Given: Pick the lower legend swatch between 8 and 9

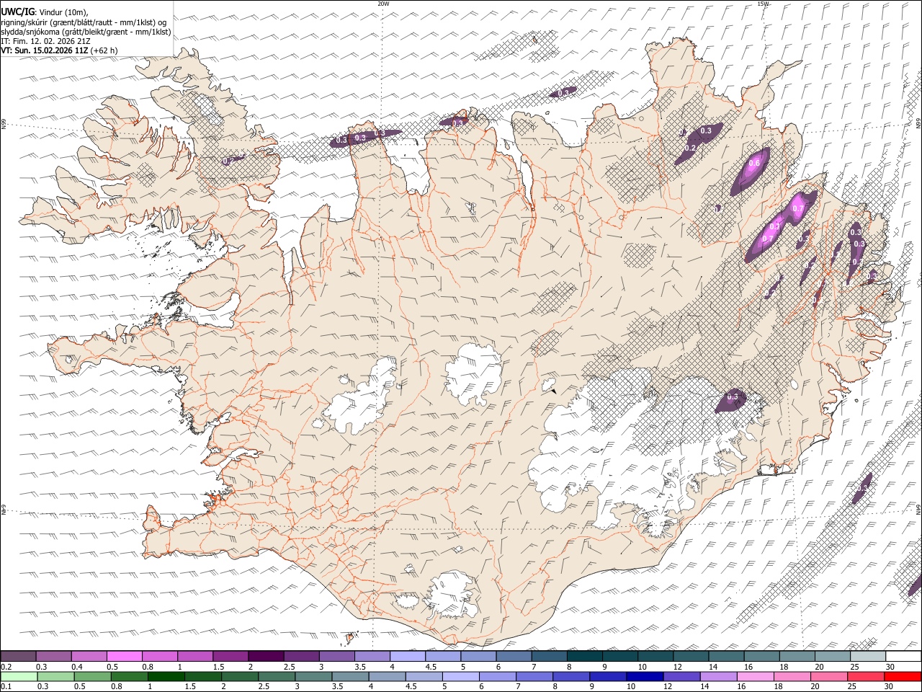Looking at the screenshot, I should point(571,677).
